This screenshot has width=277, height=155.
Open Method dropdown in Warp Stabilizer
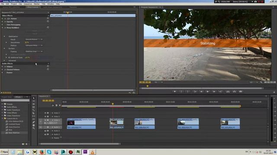click(x=34, y=45)
